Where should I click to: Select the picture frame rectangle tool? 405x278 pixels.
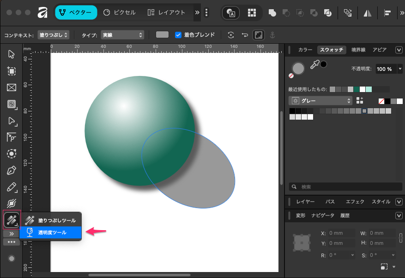[12, 88]
